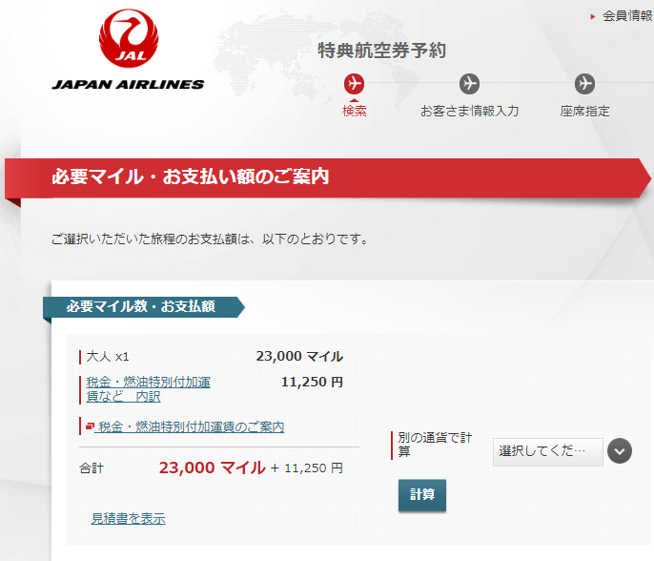Click the 計算 button

(422, 495)
